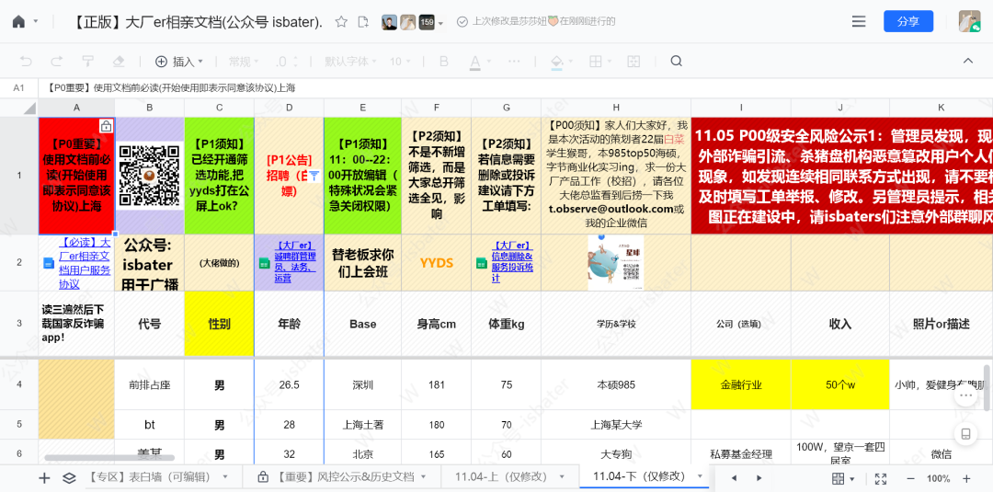The image size is (993, 492).
Task: Add a new sheet with plus icon
Action: 44,477
